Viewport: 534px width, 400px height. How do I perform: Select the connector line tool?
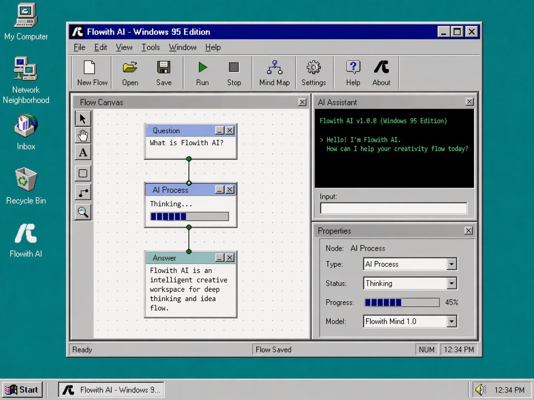point(83,192)
